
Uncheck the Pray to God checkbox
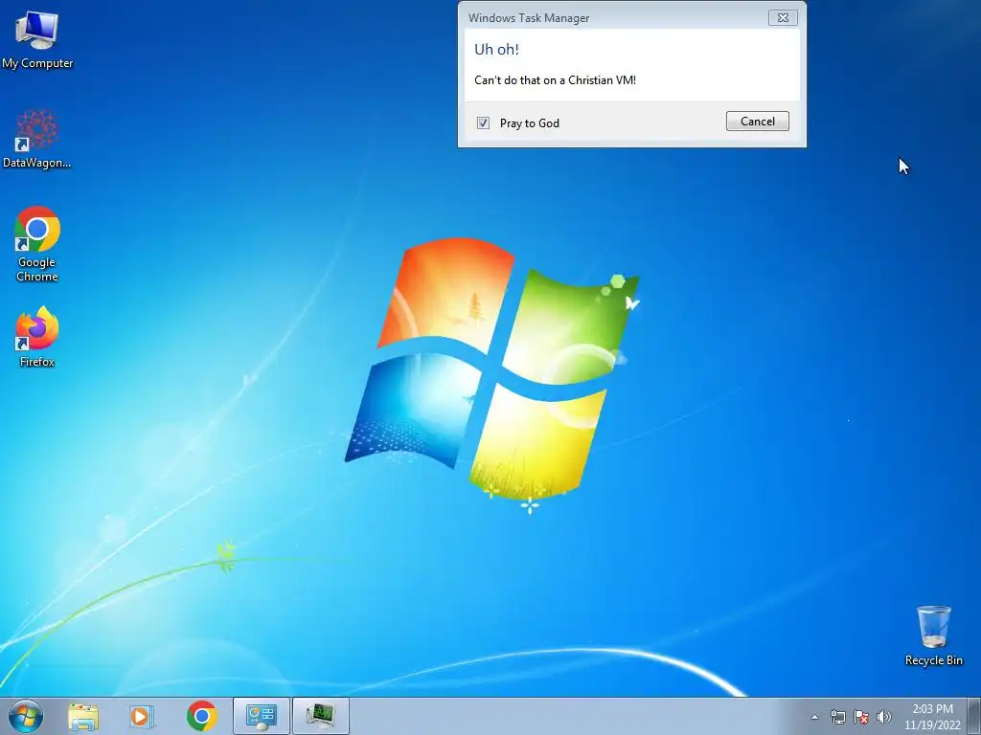click(x=483, y=123)
